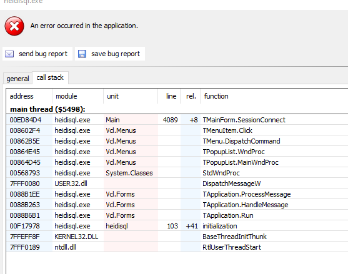Select address 00568793 cell
Screen dimensions: 348x274
point(24,173)
